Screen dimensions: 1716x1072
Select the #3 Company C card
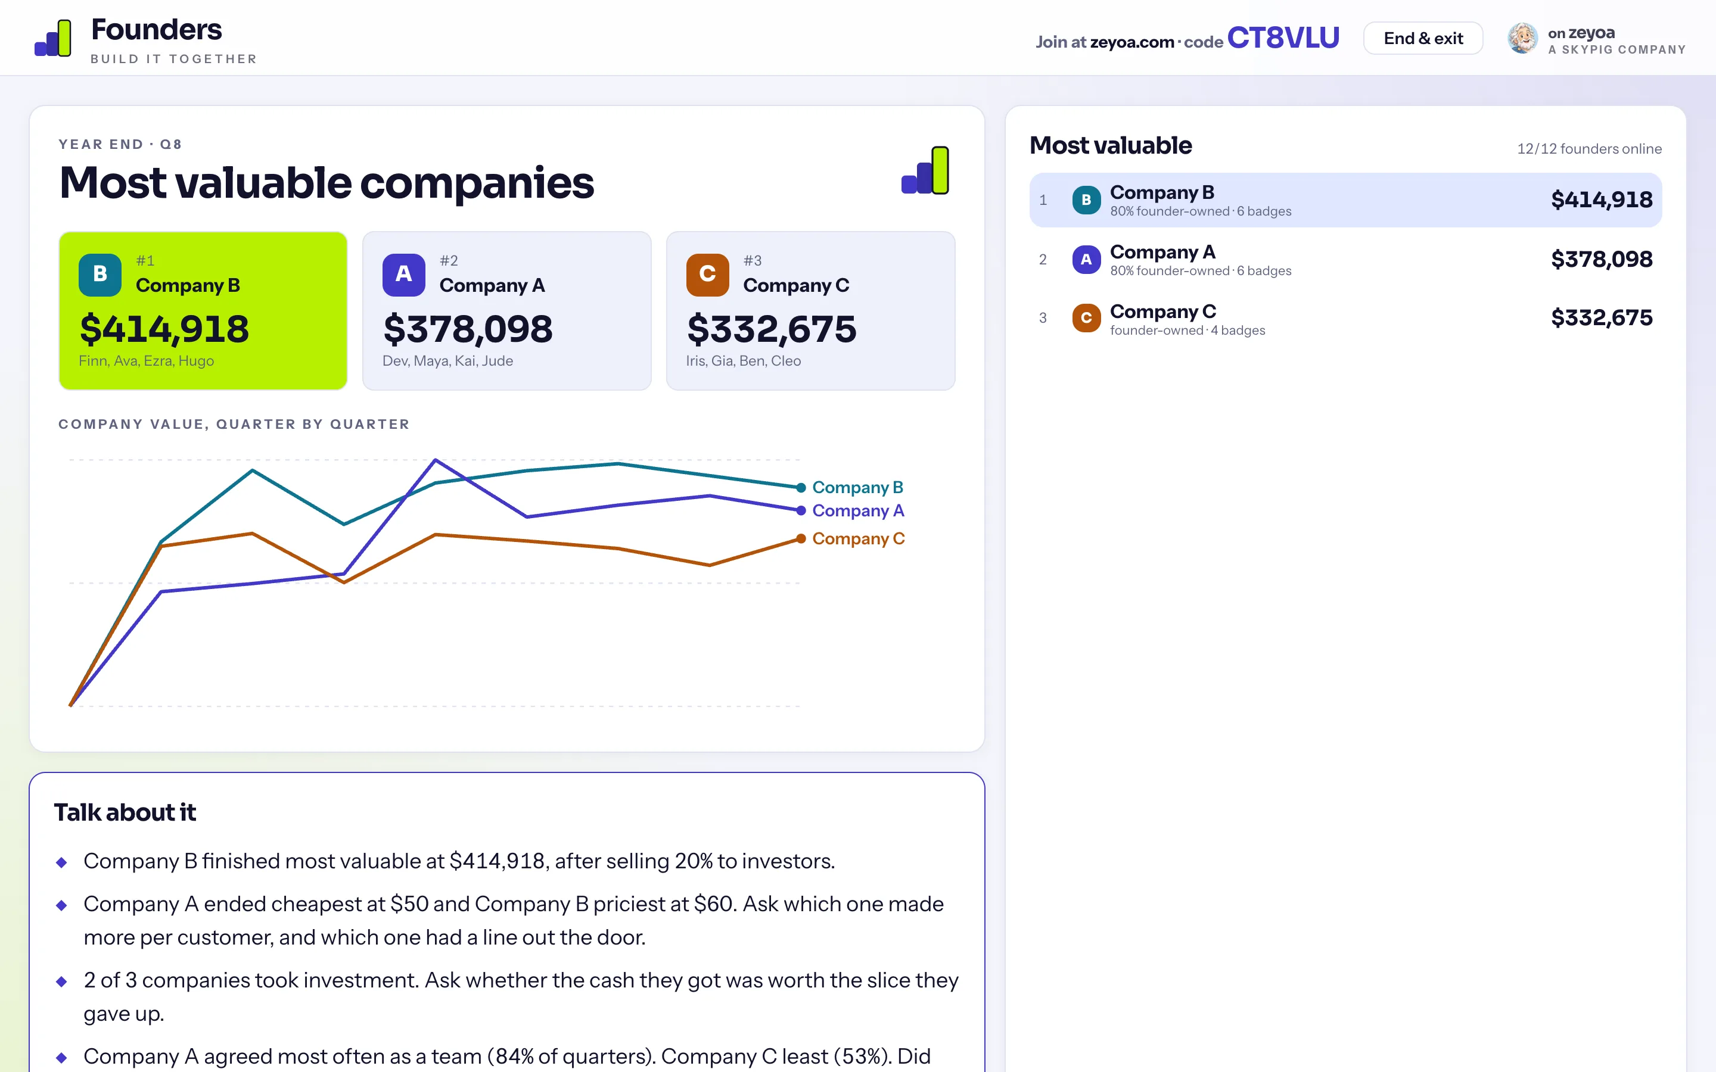tap(810, 310)
